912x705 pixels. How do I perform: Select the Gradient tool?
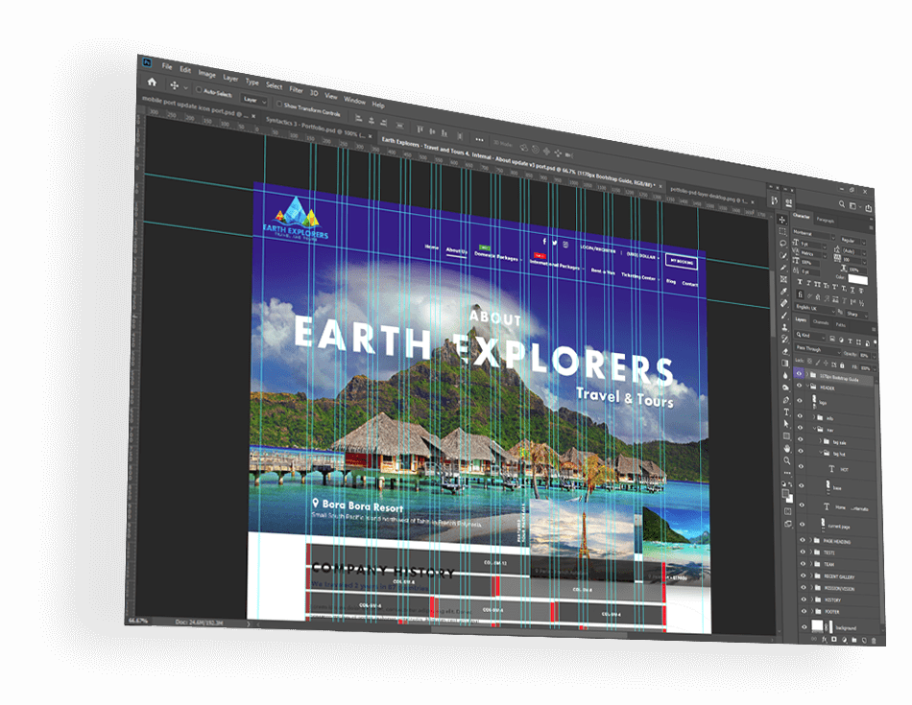click(x=785, y=364)
